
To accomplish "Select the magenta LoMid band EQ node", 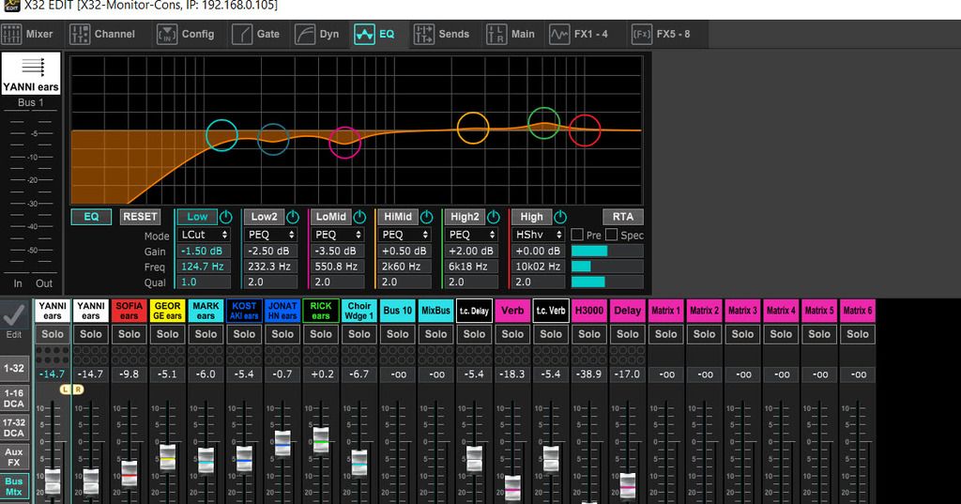I will coord(345,143).
